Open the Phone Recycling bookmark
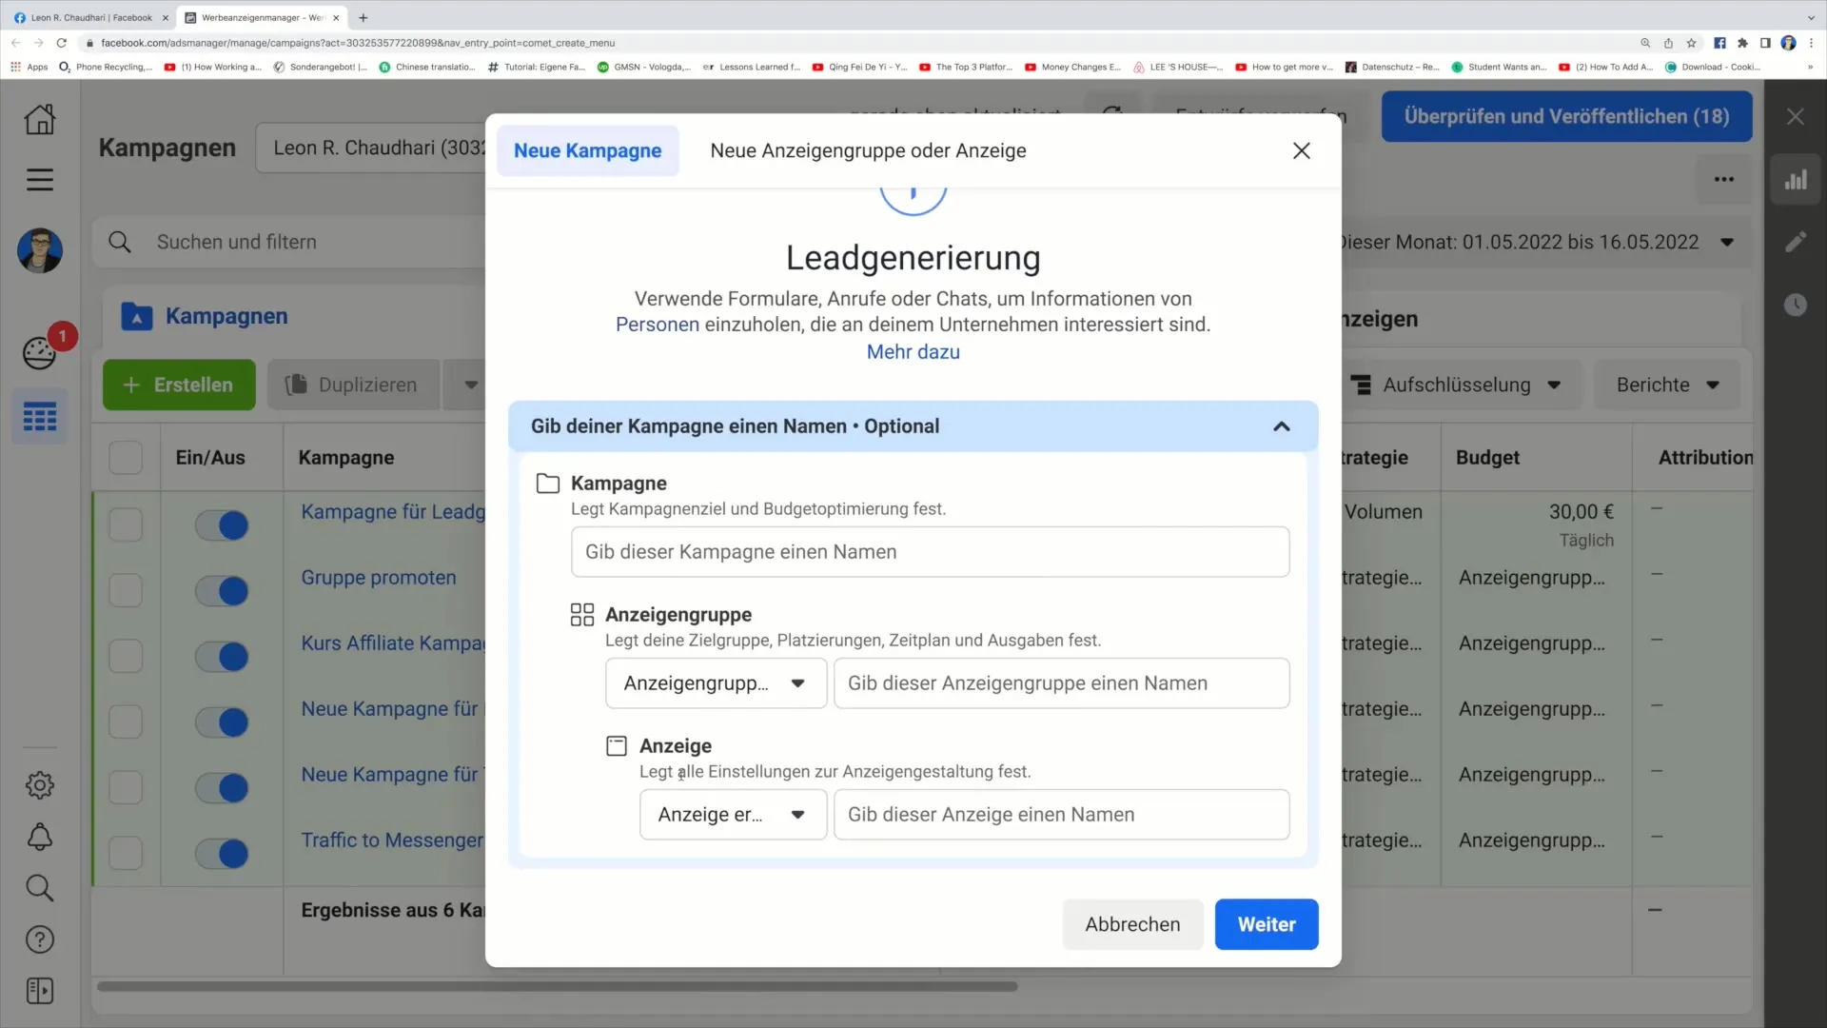Viewport: 1827px width, 1028px height. (106, 67)
